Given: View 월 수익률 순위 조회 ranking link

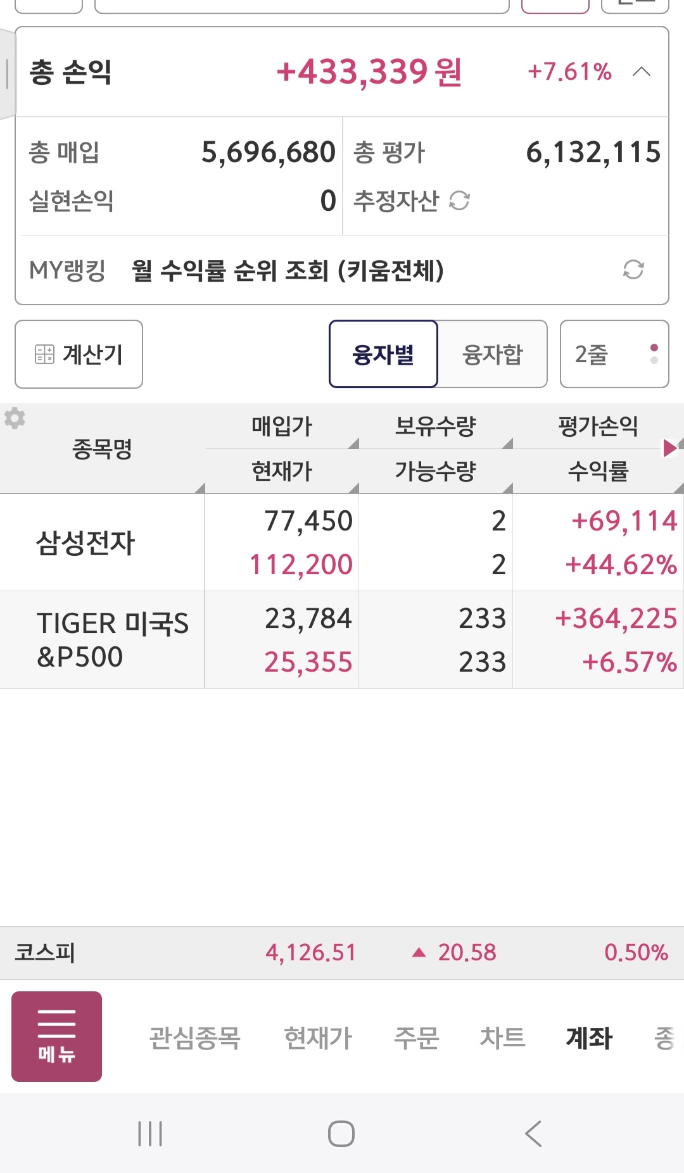Looking at the screenshot, I should point(288,271).
